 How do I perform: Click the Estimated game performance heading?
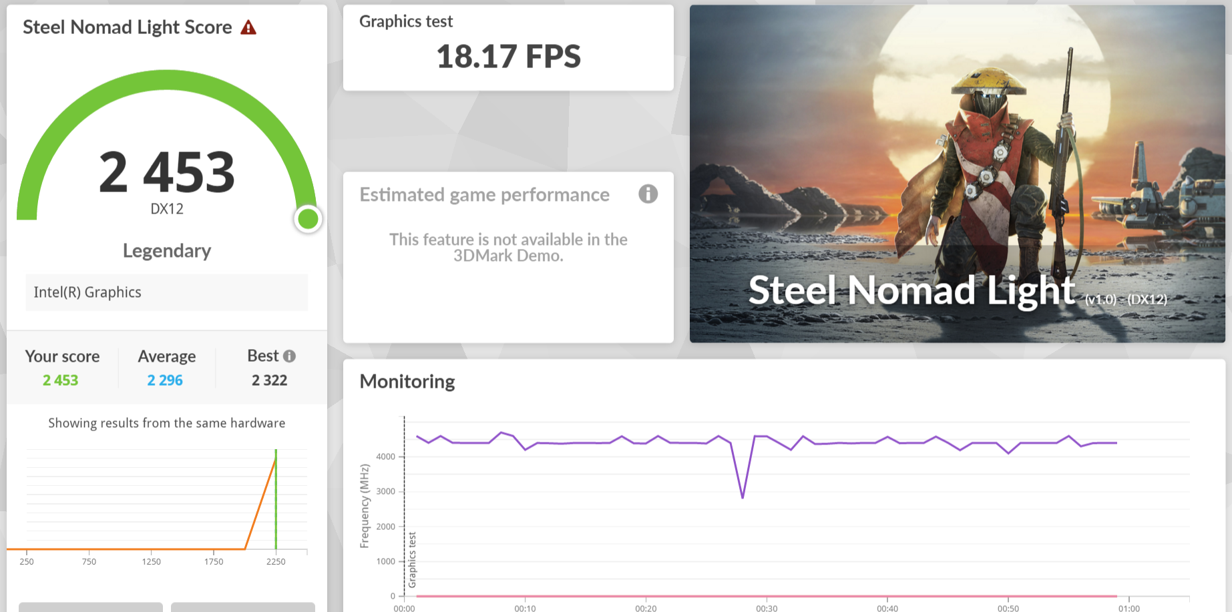point(485,195)
